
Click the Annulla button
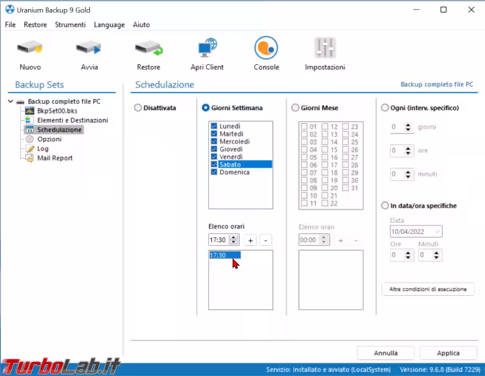tap(386, 353)
